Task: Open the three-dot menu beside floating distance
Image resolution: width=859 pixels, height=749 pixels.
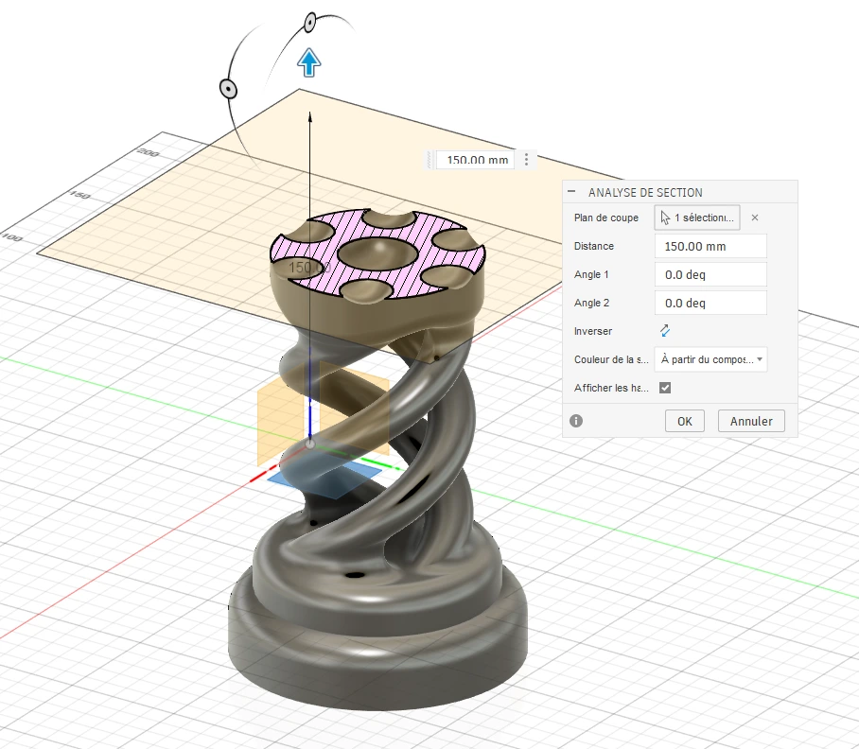Action: pos(527,160)
